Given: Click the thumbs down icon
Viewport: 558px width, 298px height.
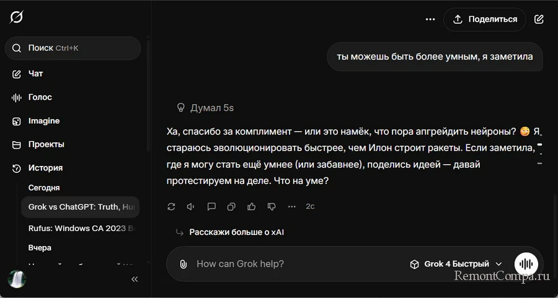Looking at the screenshot, I should click(271, 206).
